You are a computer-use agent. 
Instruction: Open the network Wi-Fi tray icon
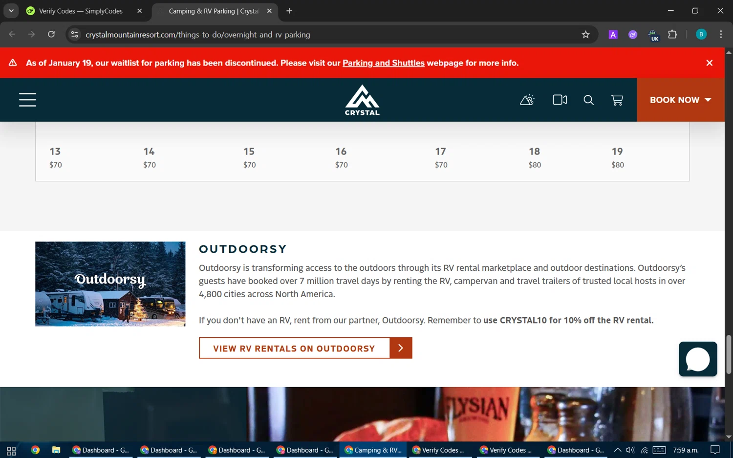coord(645,450)
